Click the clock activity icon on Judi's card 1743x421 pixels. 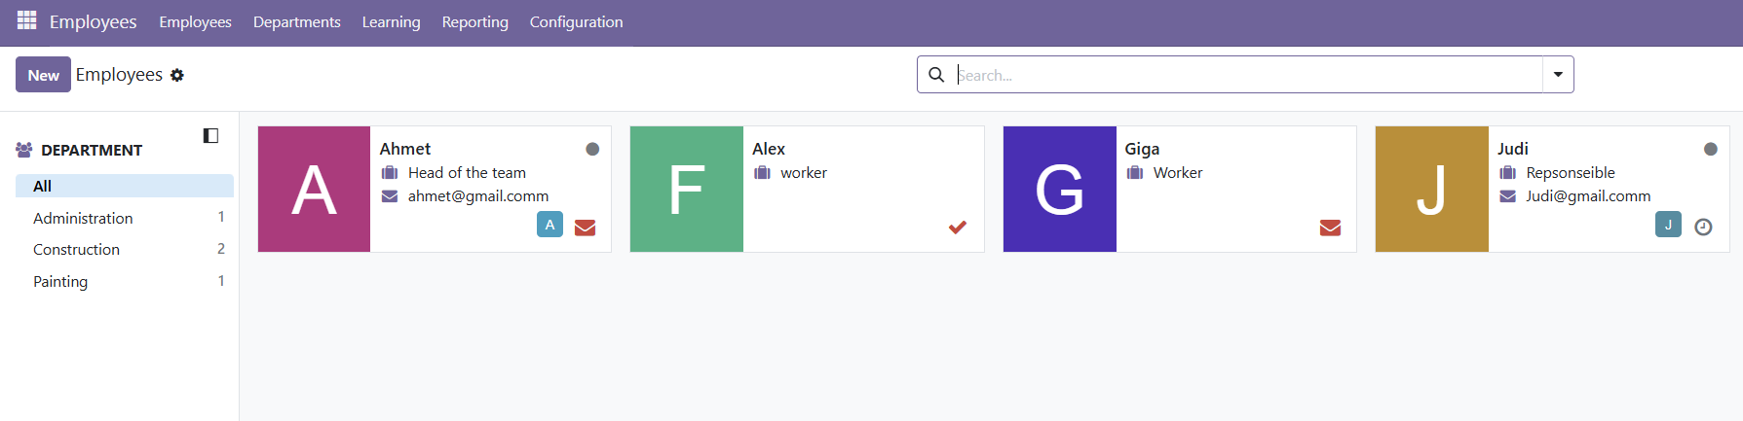[1703, 228]
